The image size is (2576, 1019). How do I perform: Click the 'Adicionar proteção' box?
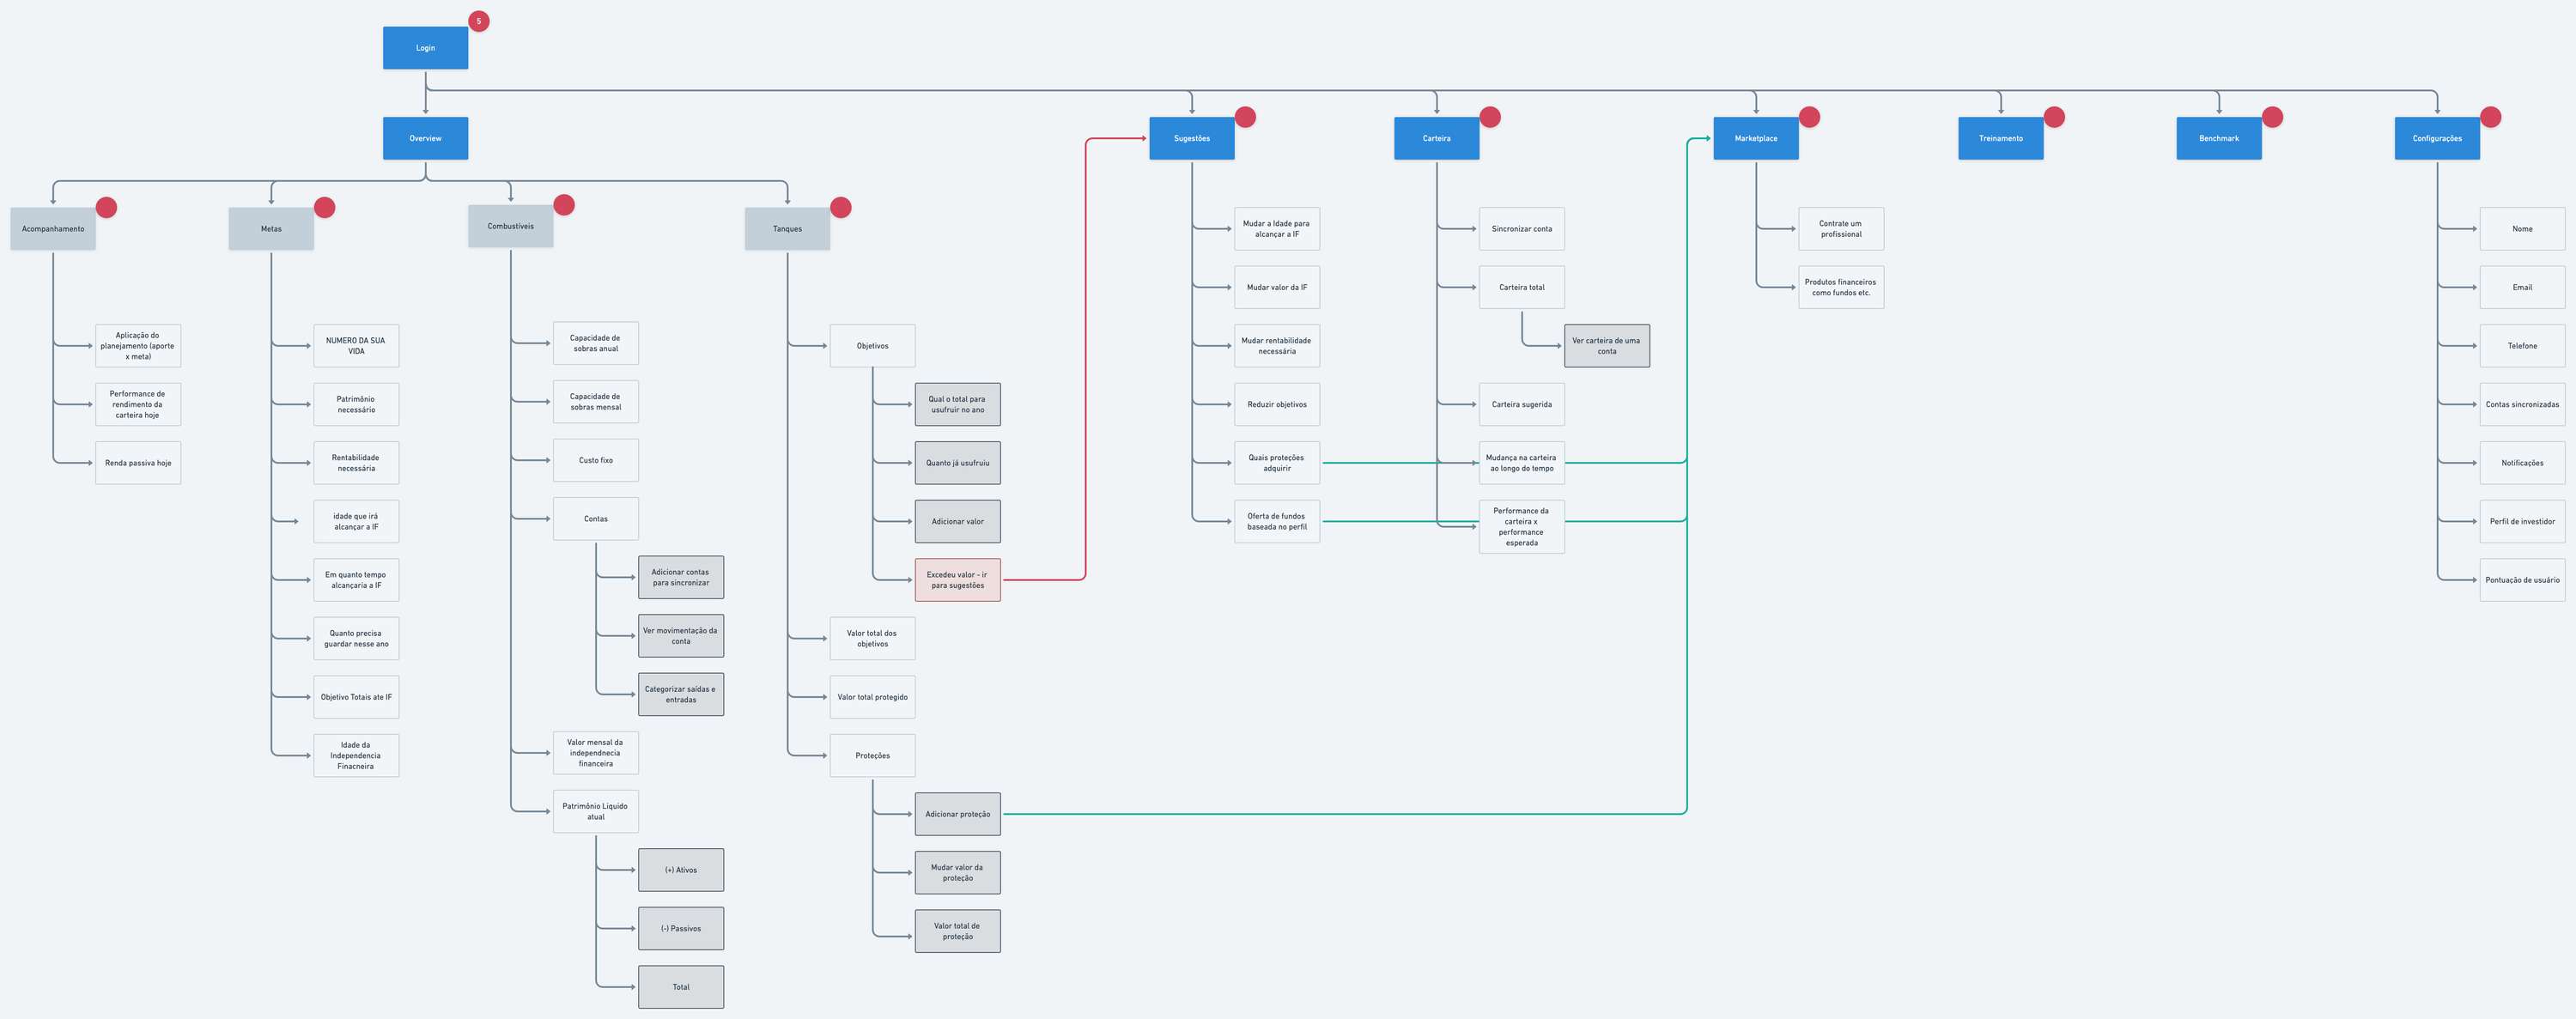tap(958, 814)
